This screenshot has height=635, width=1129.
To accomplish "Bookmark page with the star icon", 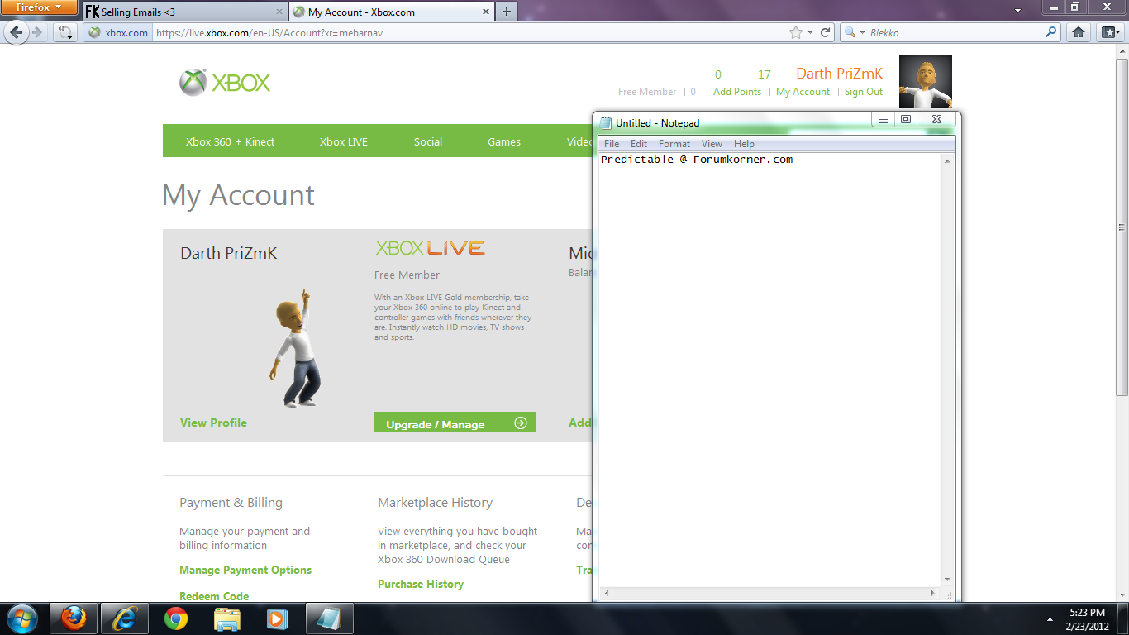I will (x=796, y=33).
